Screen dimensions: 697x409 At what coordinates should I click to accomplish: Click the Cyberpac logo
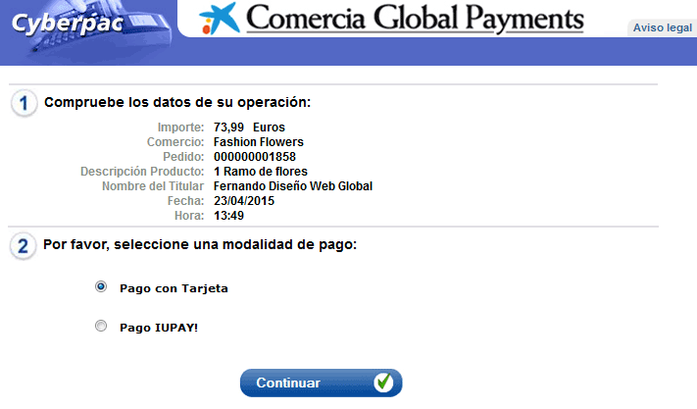point(67,22)
